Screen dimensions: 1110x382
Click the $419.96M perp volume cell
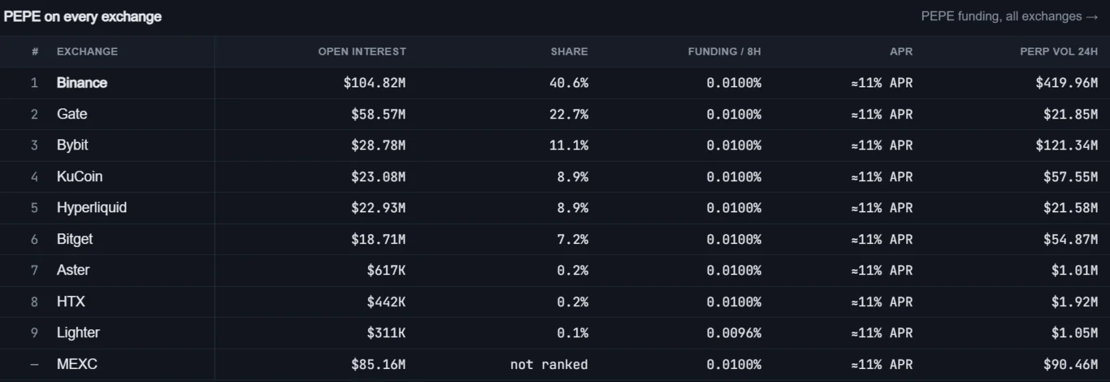pos(1067,83)
